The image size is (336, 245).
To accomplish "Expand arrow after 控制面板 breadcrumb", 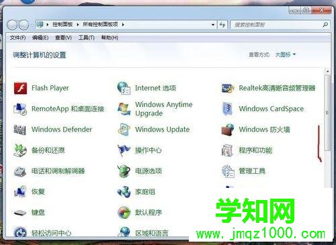I will click(78, 25).
